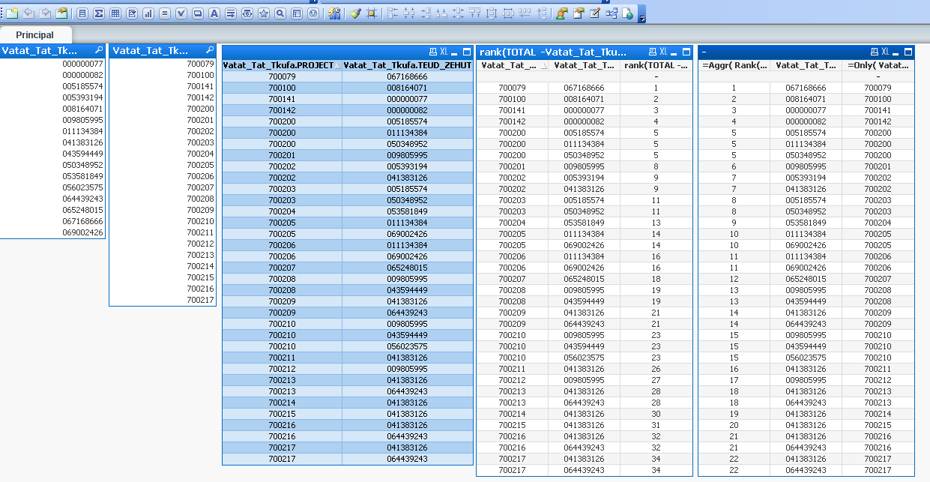Print the PROJECT table using printer icon
Viewport: 930px width, 482px height.
(432, 52)
